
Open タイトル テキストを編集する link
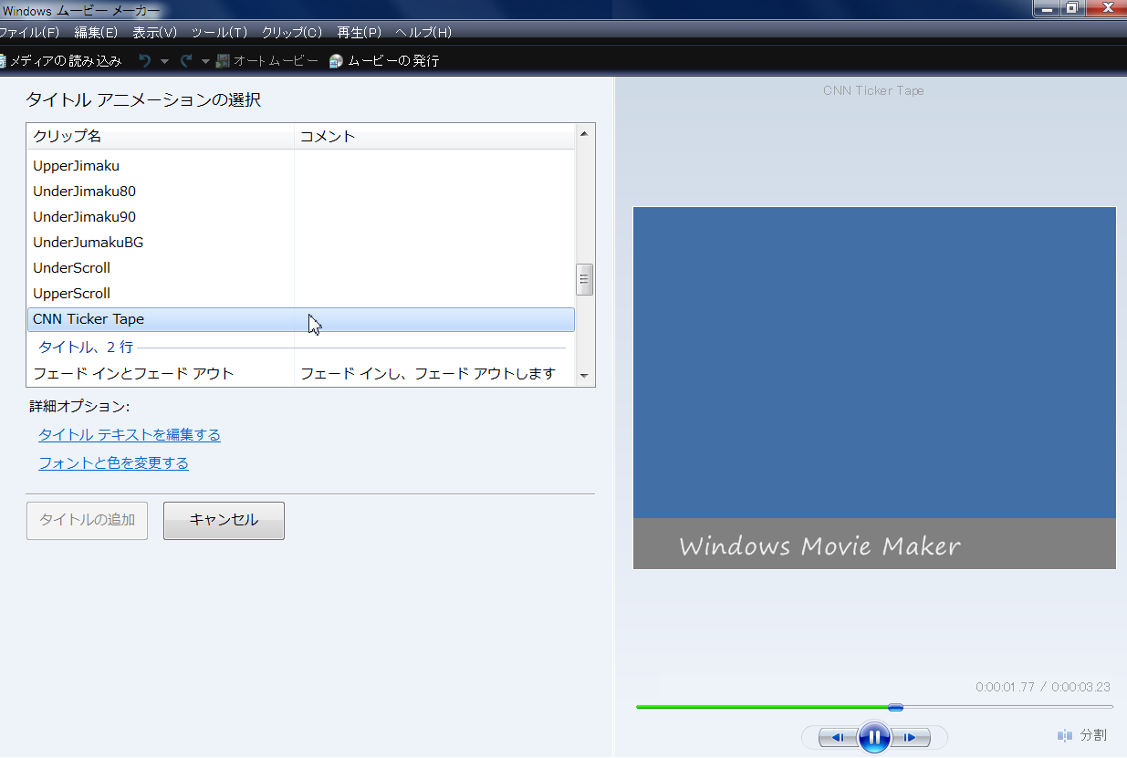[x=130, y=435]
